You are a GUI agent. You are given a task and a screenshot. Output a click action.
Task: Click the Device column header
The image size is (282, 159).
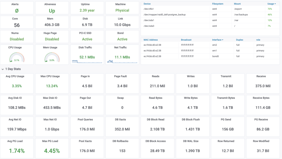point(147,4)
